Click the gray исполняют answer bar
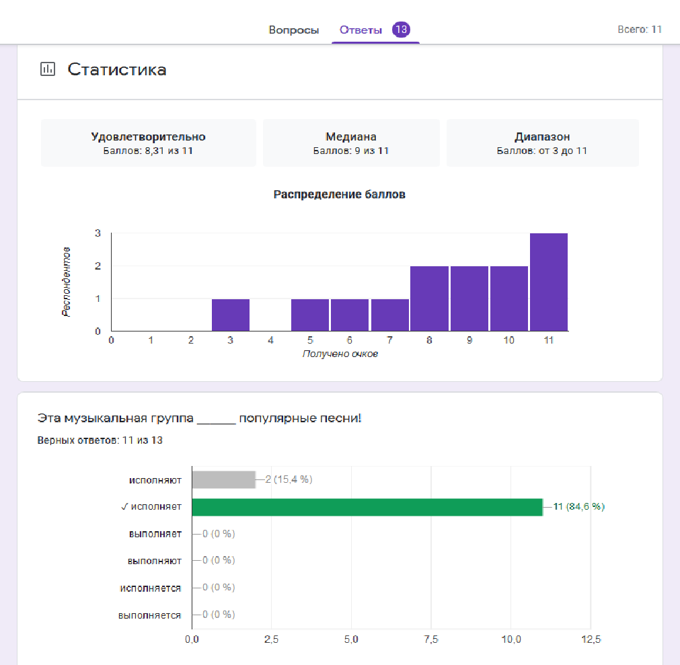 coord(223,479)
